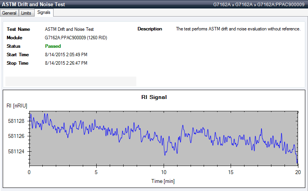Click the RI Signal chart title
Screen dimensions: 308x191
pos(154,97)
